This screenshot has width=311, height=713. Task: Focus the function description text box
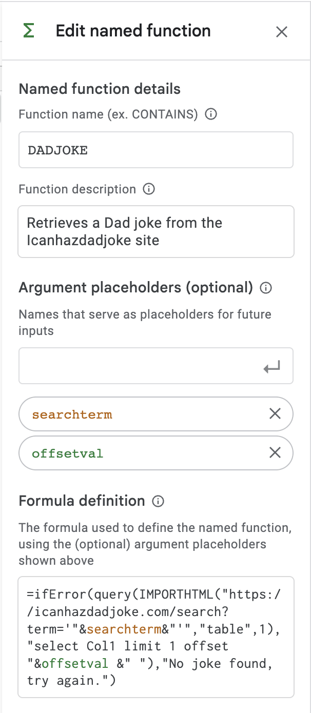point(156,231)
